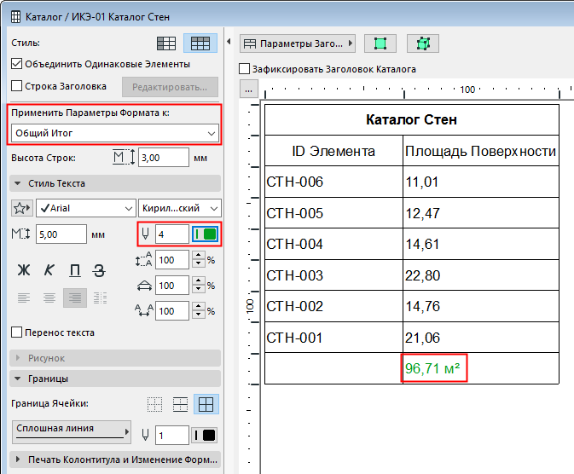Select the ID Элемента column header

[x=333, y=151]
